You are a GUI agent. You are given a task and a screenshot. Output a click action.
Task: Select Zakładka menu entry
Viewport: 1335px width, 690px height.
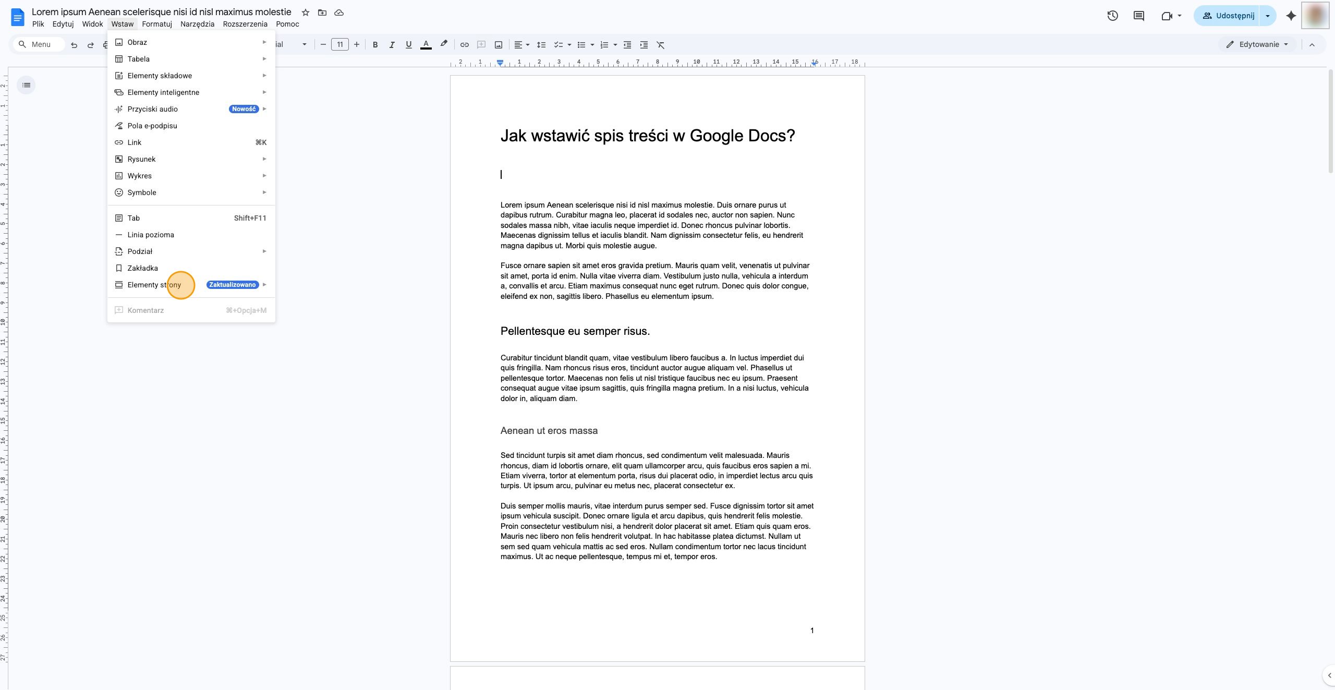pos(191,268)
